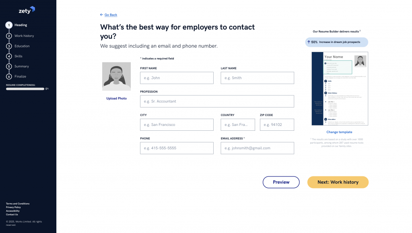Viewport: 412px width, 233px height.
Task: Click the First Name input field
Action: (x=177, y=78)
